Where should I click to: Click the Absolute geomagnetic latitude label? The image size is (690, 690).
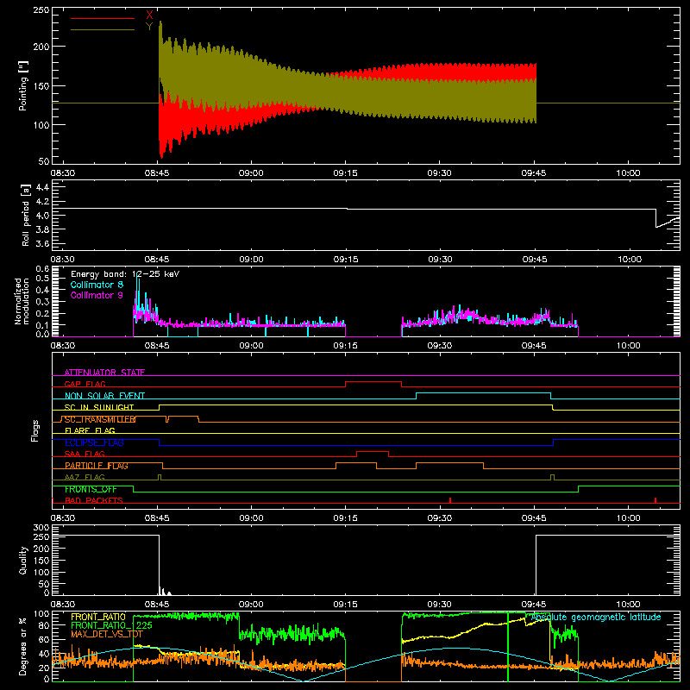click(x=596, y=617)
